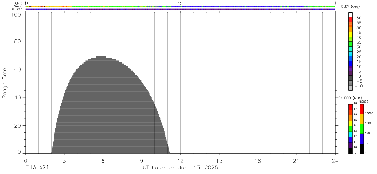Select the red TX FRQ swatch between 18 and 17
The height and width of the screenshot is (174, 377).
(351, 107)
